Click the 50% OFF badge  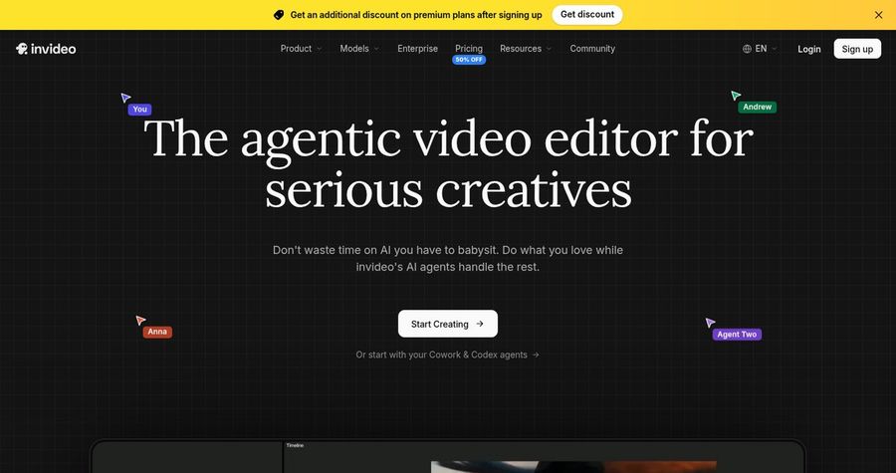point(469,60)
